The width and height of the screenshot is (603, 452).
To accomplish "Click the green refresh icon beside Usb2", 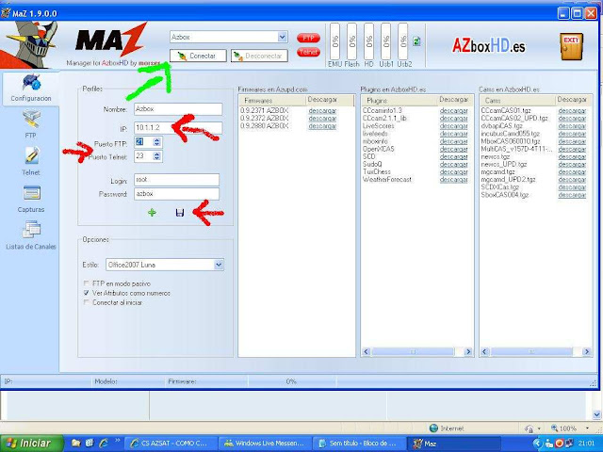I will (x=416, y=41).
